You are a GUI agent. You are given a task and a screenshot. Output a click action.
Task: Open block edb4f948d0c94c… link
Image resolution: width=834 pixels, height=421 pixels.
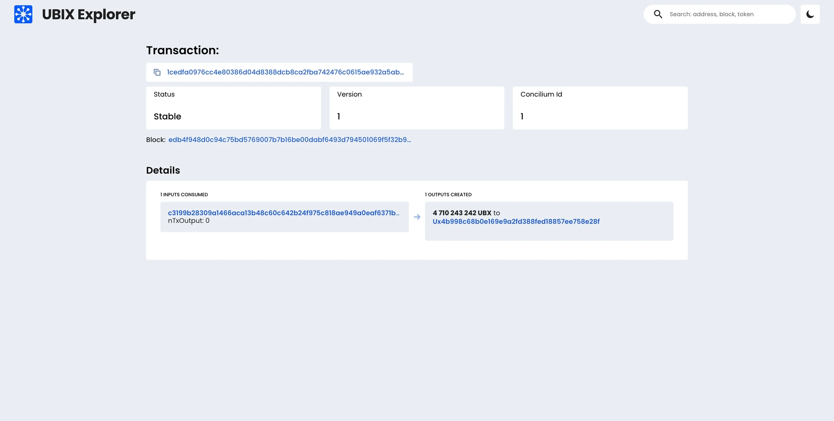pos(290,140)
